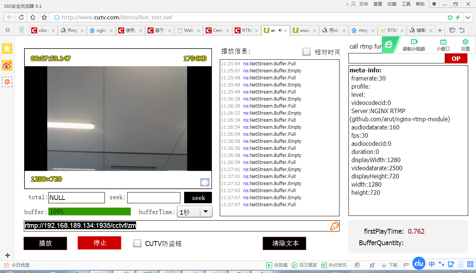This screenshot has width=476, height=273.
Task: Open the 工具 menu
Action: pos(406,4)
